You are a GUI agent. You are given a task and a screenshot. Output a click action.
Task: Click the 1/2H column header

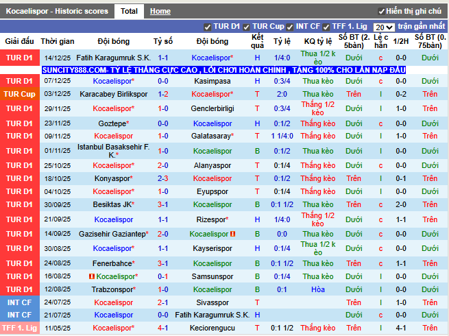click(400, 42)
